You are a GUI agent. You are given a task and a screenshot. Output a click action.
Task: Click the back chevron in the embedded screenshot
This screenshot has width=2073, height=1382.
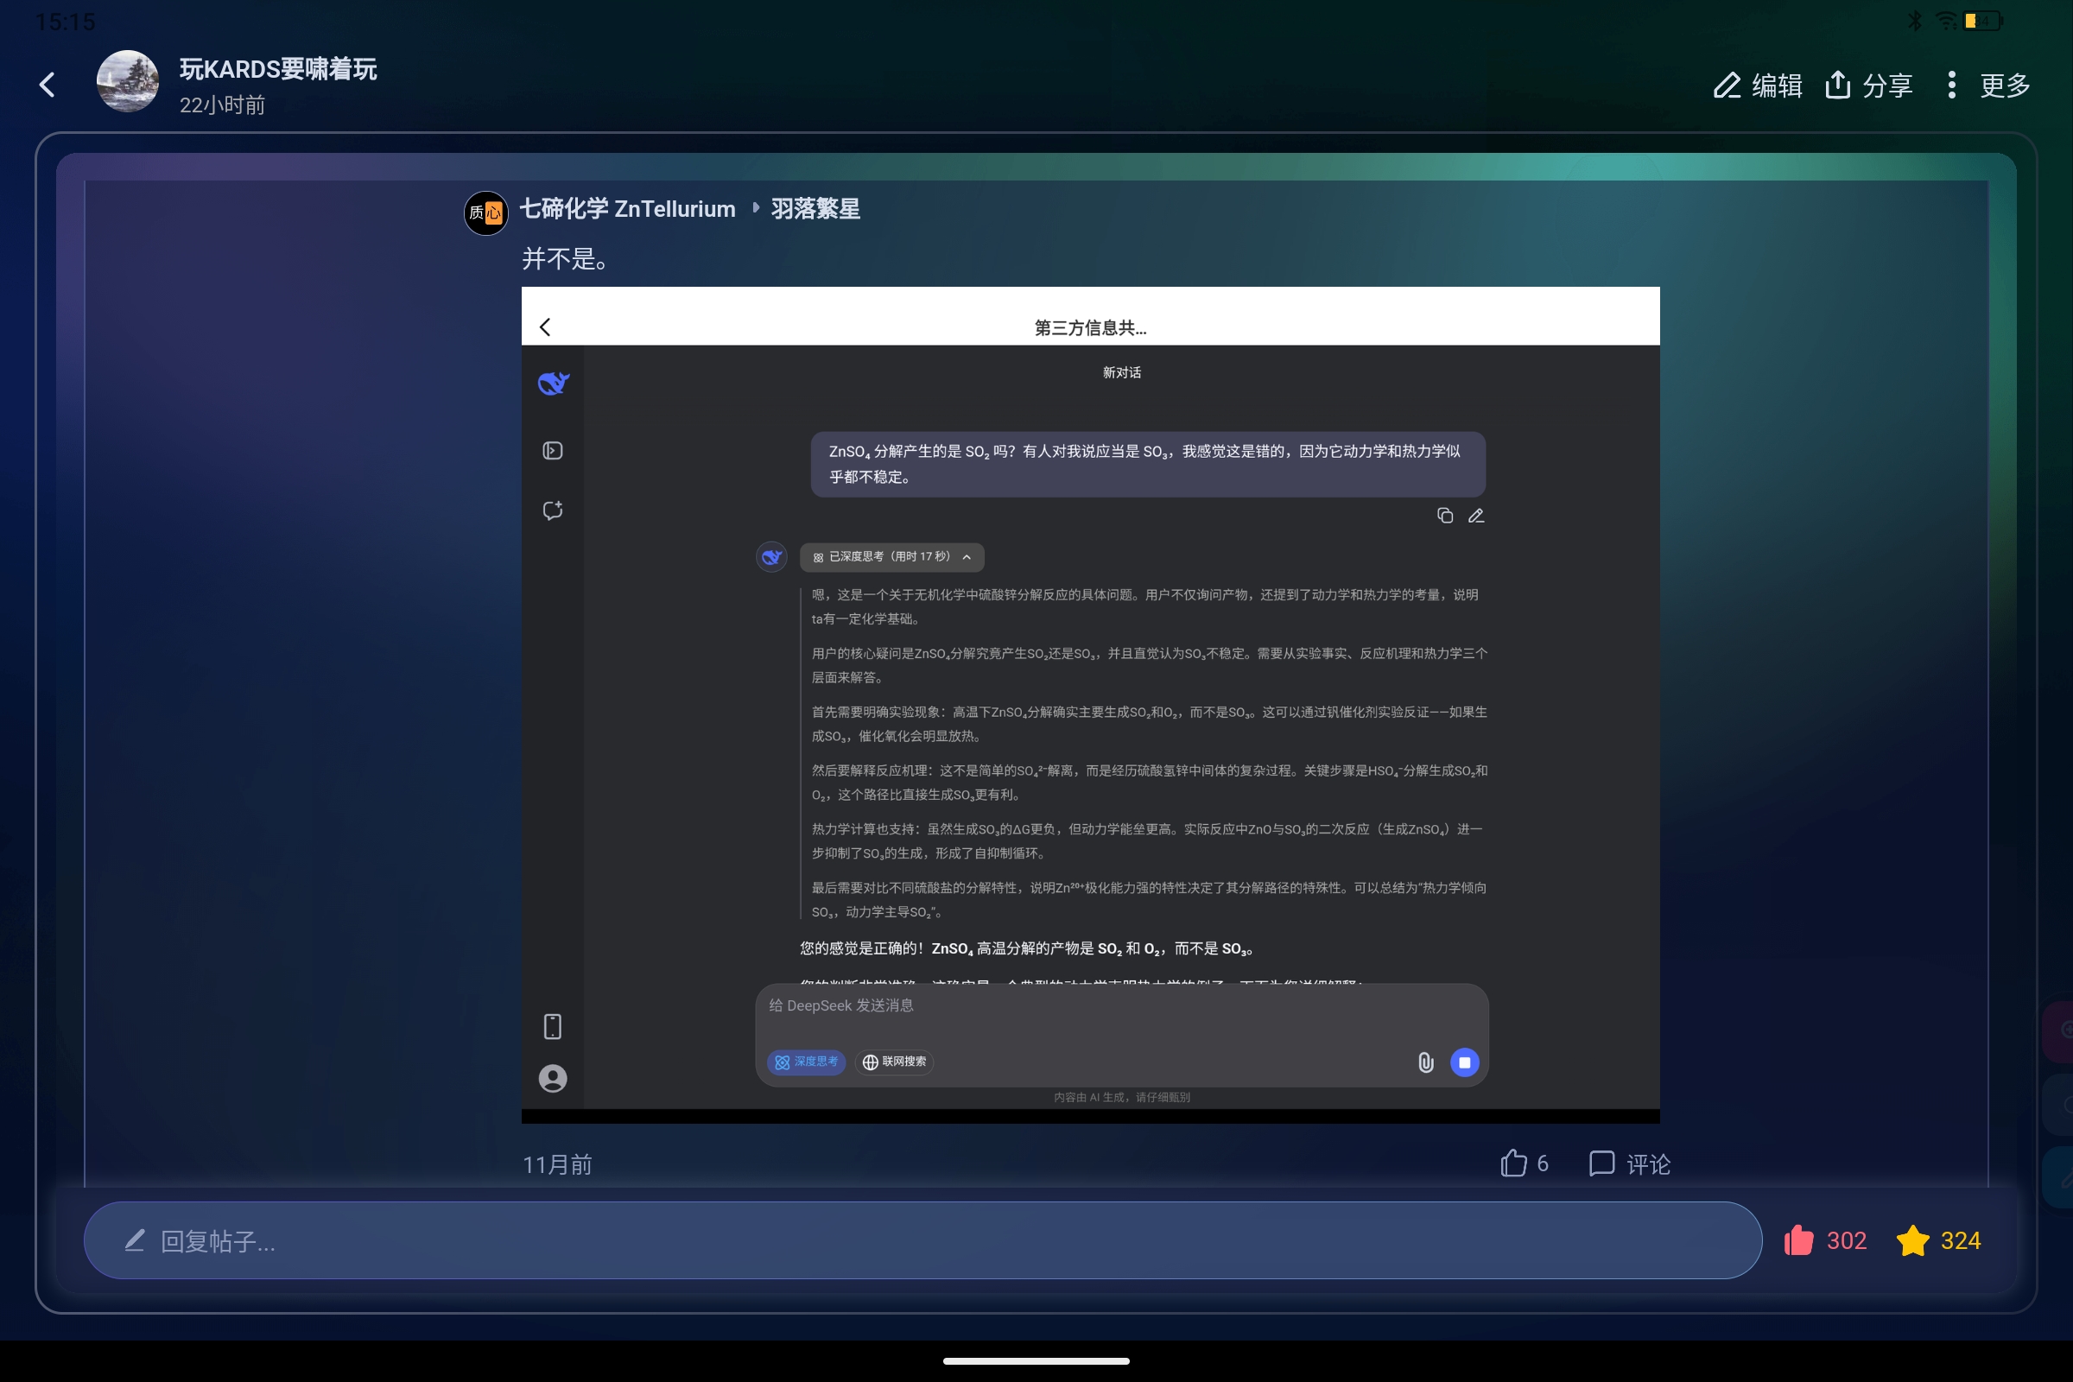tap(546, 327)
